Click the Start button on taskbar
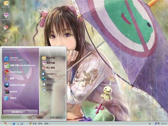This screenshot has height=126, width=168. coord(5,124)
